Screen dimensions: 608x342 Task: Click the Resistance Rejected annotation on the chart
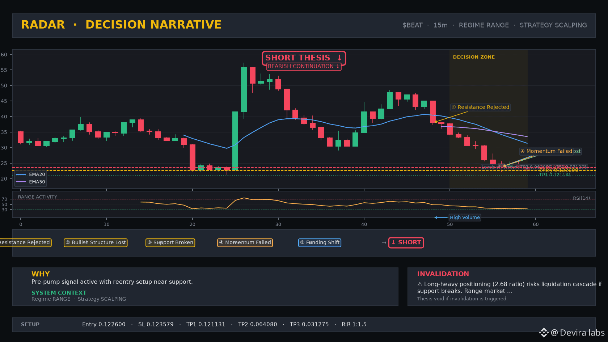pos(481,107)
